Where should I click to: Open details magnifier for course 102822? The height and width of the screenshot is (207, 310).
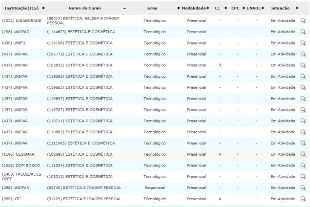click(x=303, y=65)
